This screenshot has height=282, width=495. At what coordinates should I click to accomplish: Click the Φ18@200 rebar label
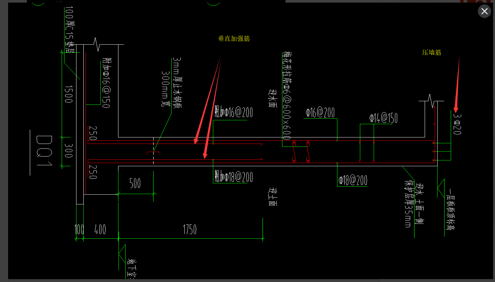click(x=353, y=180)
